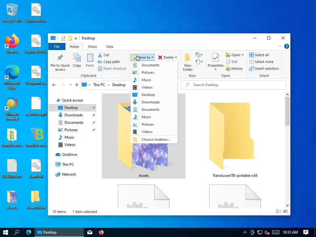The image size is (316, 237).
Task: Switch to the Share tab
Action: tap(92, 47)
